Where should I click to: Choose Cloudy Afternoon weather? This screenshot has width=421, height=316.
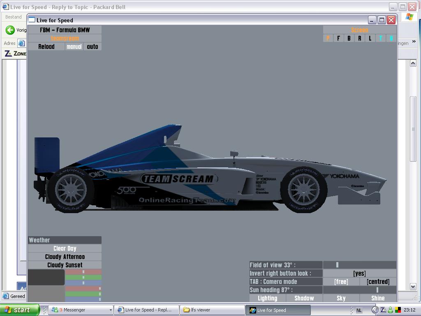[x=65, y=257]
